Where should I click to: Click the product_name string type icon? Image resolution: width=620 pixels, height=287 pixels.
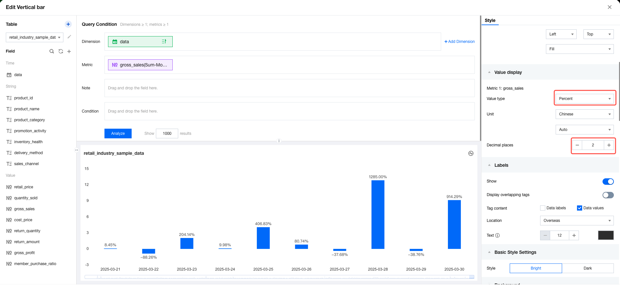tap(9, 109)
